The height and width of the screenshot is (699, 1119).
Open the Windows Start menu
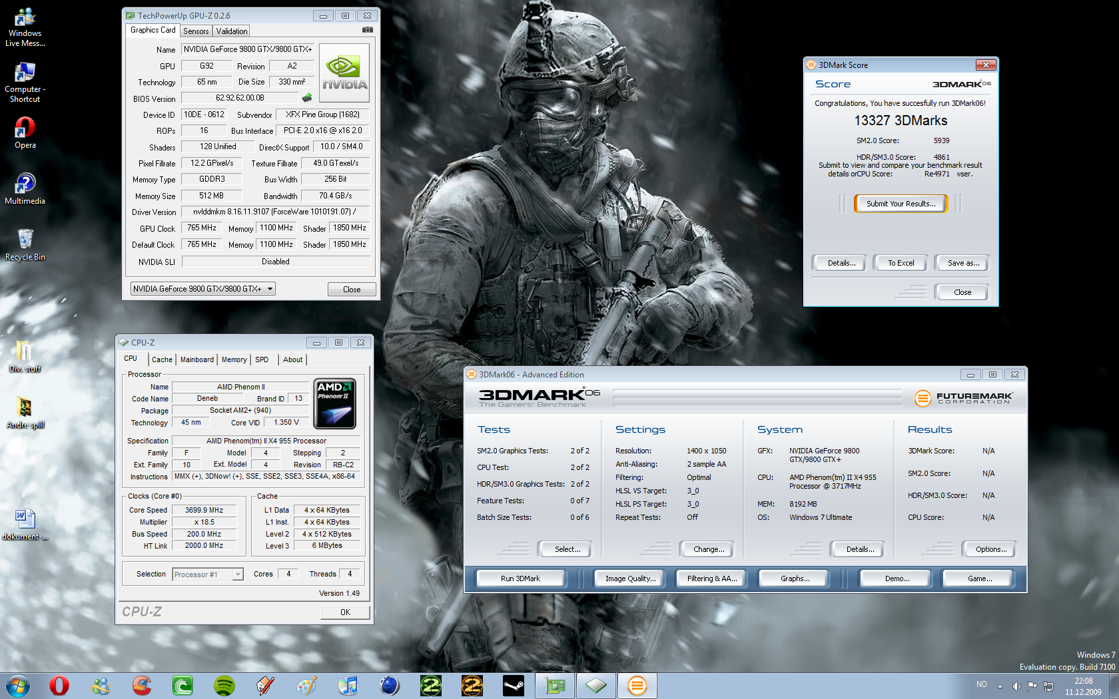[x=18, y=686]
